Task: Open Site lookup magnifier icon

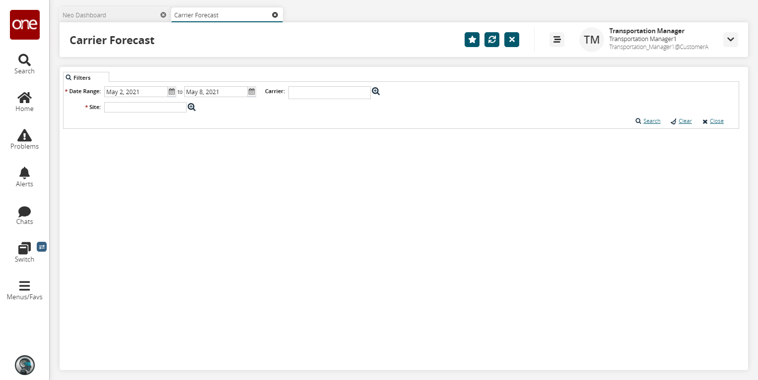Action: [x=192, y=107]
